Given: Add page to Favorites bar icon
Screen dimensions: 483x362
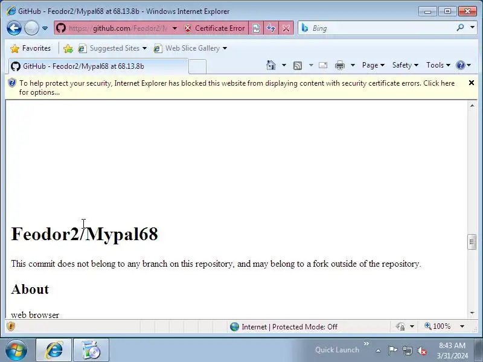Looking at the screenshot, I should pos(68,48).
